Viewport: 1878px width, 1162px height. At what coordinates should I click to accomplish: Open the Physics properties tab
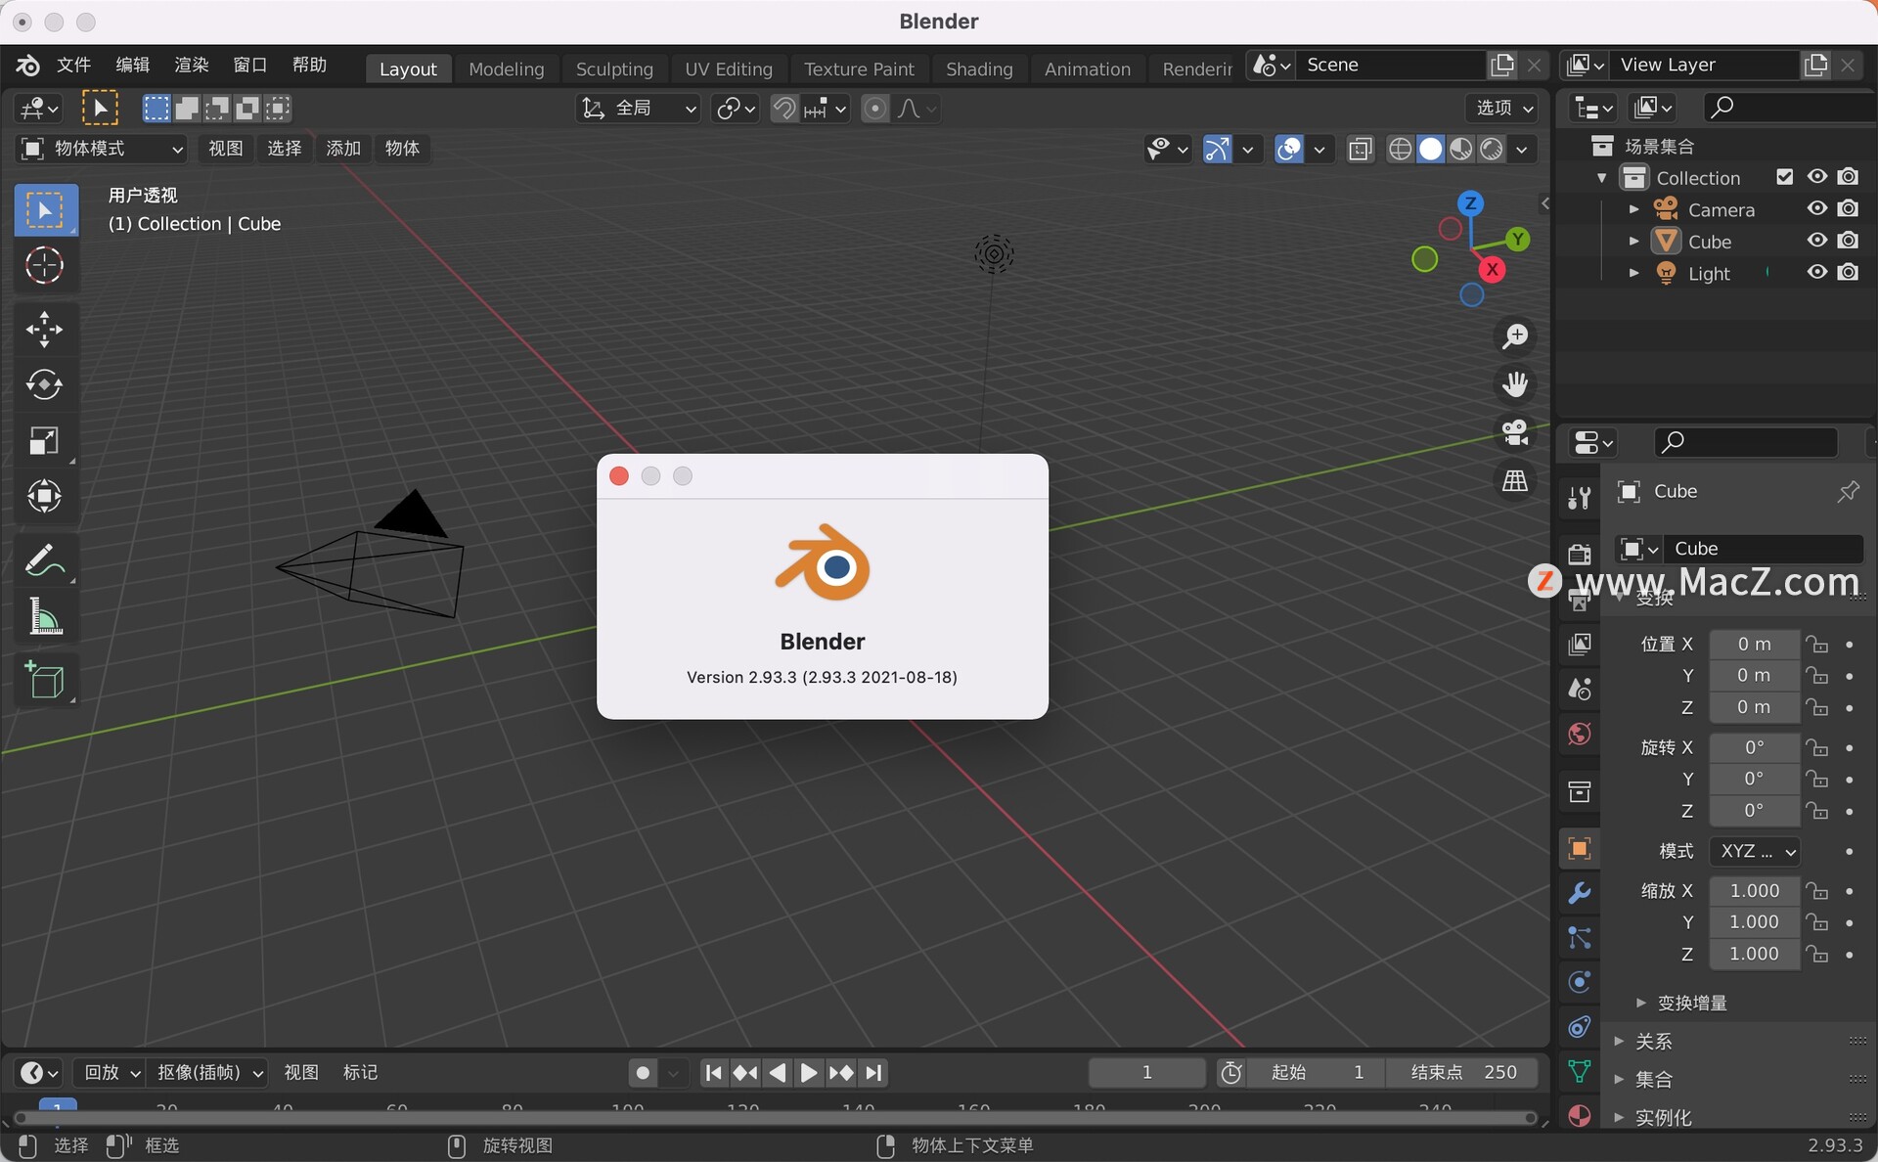(x=1579, y=982)
